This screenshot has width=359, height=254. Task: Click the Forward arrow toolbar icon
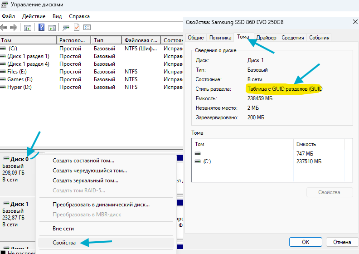click(x=13, y=27)
